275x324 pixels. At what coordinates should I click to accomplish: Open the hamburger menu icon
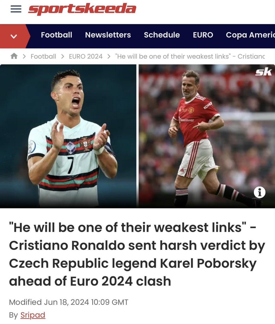click(x=16, y=9)
